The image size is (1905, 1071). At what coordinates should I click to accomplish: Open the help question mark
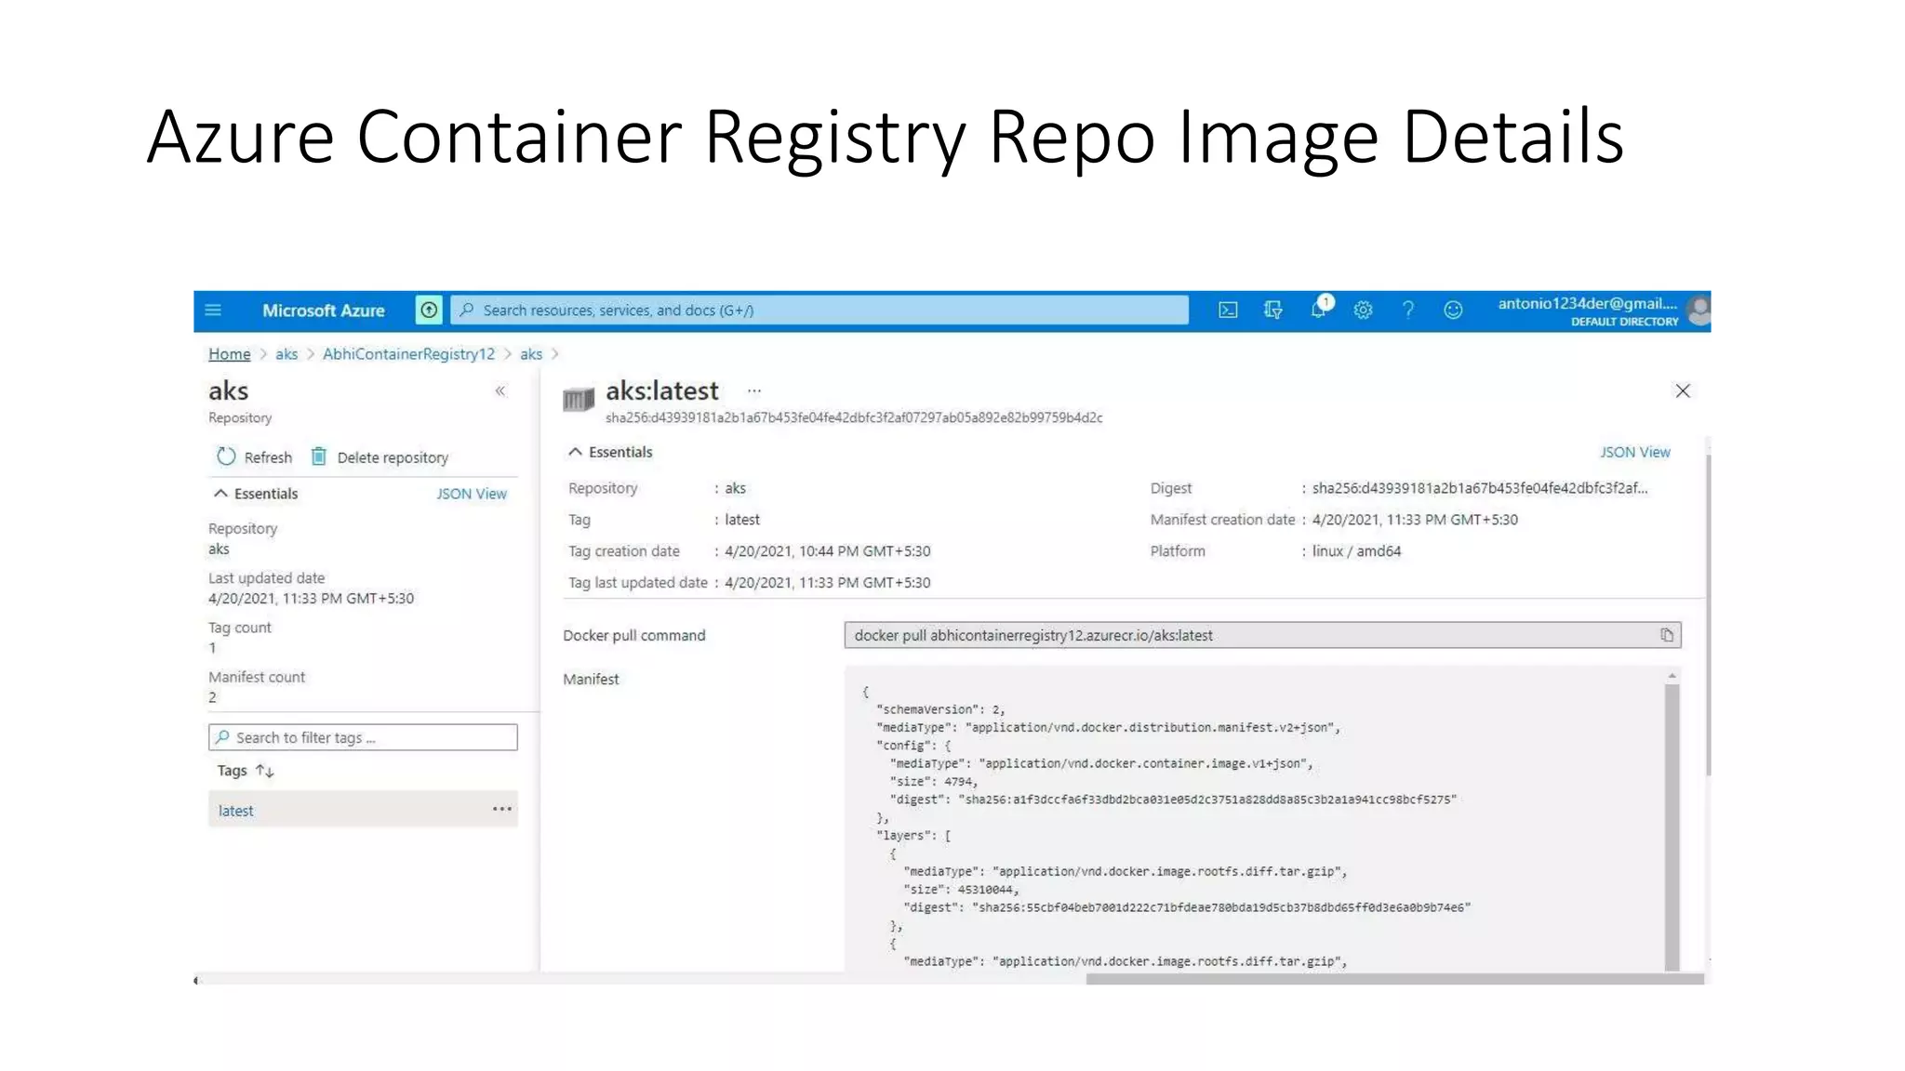[1408, 311]
